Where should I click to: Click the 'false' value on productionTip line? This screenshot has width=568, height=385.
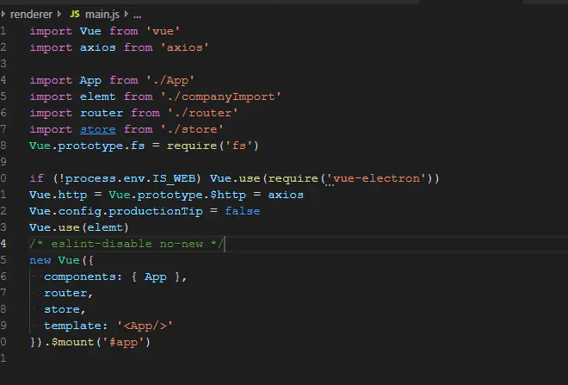pyautogui.click(x=243, y=211)
